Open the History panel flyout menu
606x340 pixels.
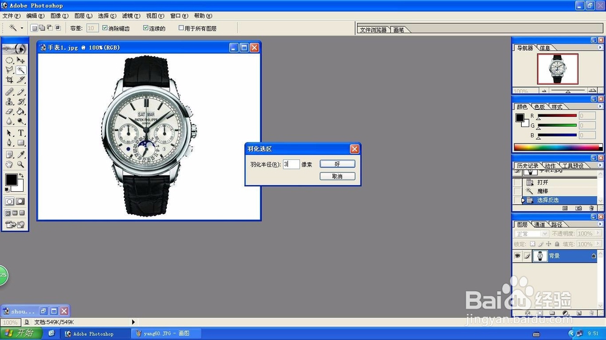[x=600, y=165]
